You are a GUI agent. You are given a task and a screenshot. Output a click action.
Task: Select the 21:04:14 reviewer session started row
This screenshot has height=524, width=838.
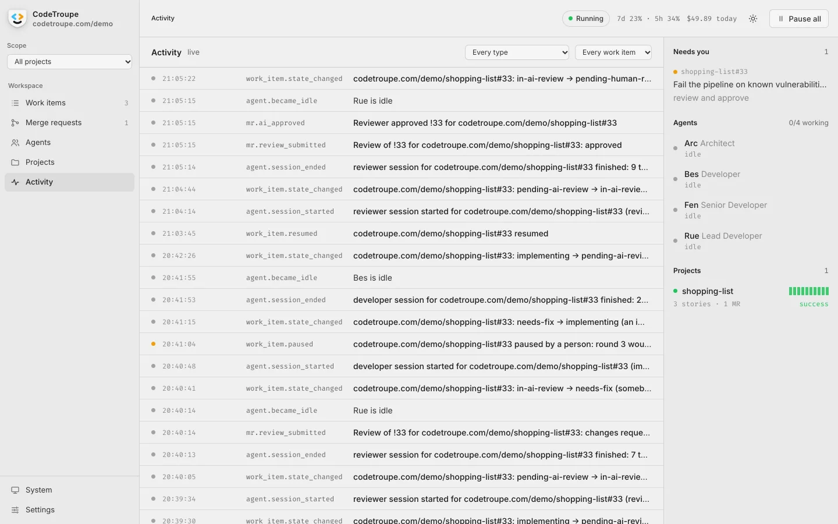tap(402, 211)
